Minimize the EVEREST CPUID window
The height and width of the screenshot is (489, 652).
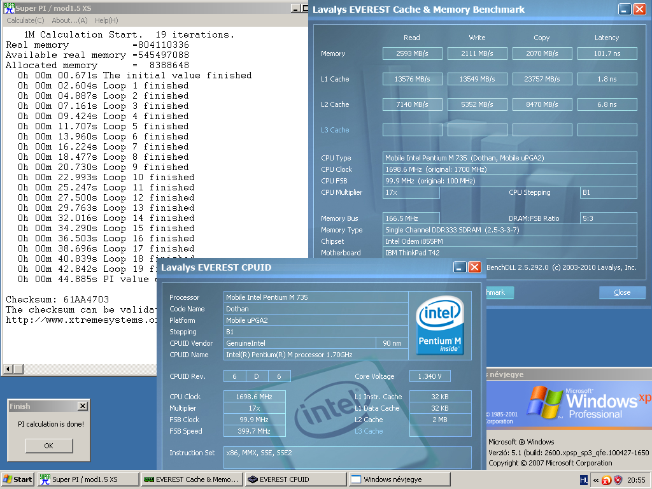460,267
